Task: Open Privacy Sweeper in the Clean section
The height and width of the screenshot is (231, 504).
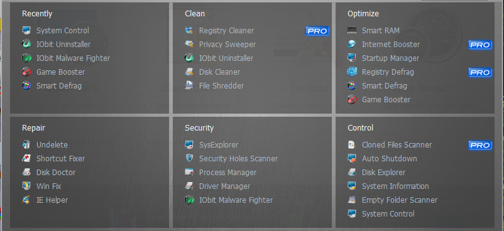Action: tap(227, 45)
